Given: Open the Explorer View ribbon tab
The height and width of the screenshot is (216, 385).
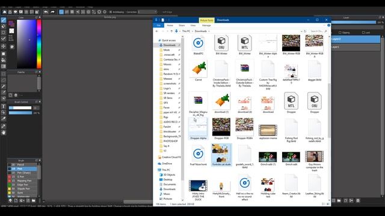Looking at the screenshot, I should (193, 25).
